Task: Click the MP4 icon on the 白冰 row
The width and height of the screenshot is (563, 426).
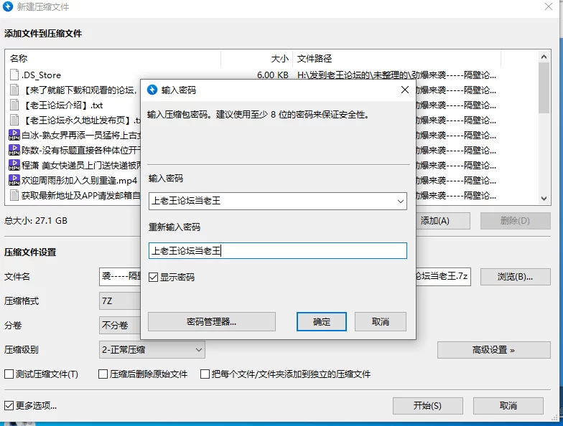Action: click(x=14, y=135)
